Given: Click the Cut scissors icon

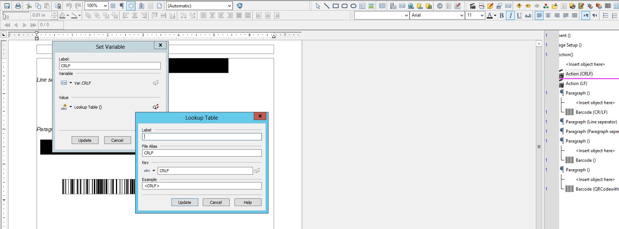Looking at the screenshot, I should pos(29,6).
